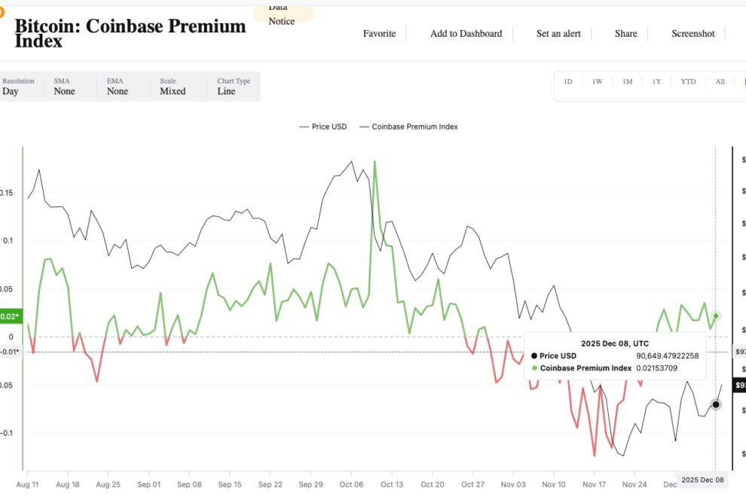
Task: Open the Share option
Action: (x=625, y=34)
